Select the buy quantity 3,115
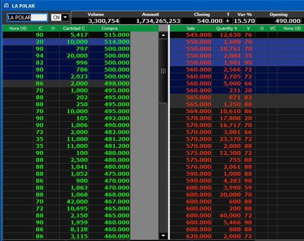Image resolution: width=304 pixels, height=241 pixels. click(79, 236)
